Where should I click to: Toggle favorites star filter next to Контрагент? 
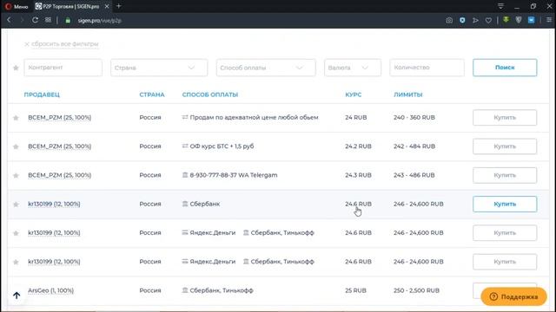pyautogui.click(x=16, y=68)
